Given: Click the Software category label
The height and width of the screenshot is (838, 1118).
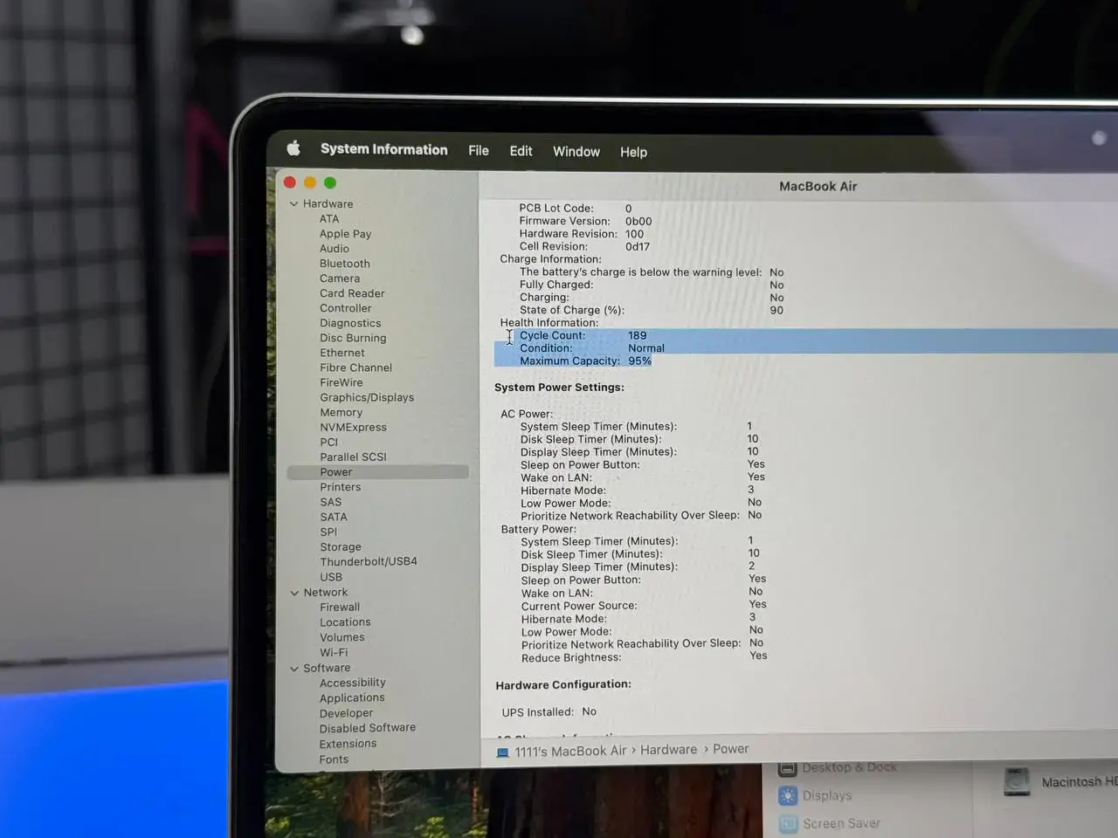Looking at the screenshot, I should click(327, 668).
